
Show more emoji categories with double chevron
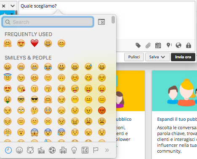pos(107,150)
